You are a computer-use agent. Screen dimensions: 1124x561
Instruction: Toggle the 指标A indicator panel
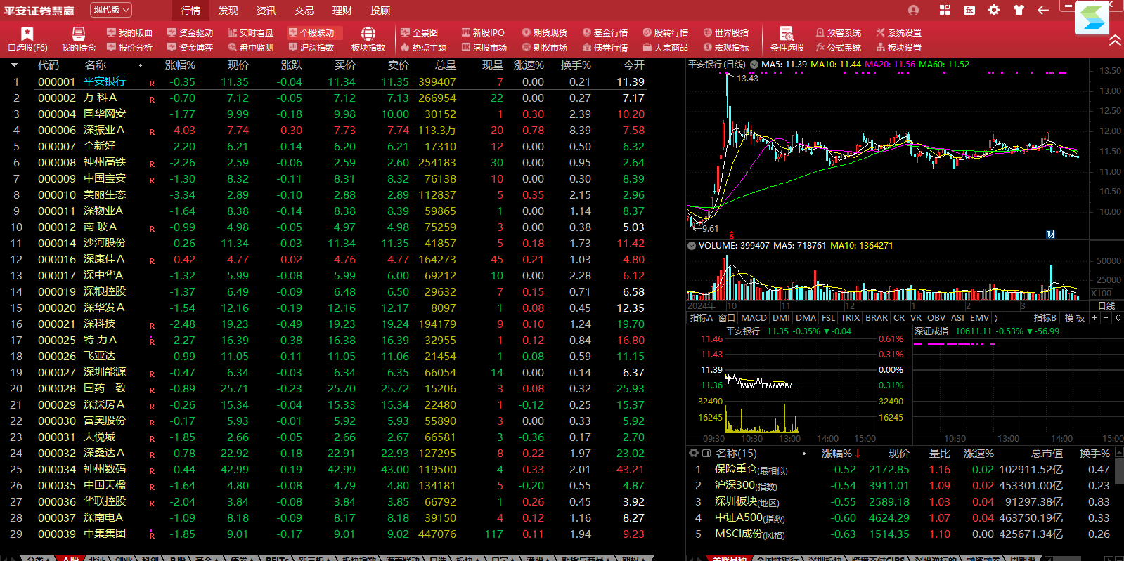pos(701,318)
